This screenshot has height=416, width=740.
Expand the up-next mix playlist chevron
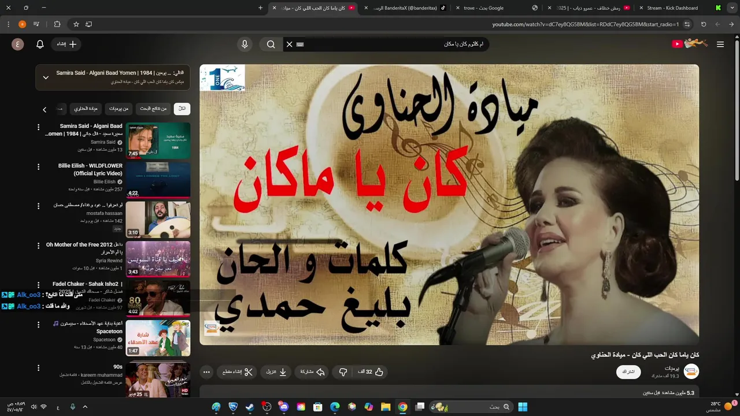click(46, 77)
